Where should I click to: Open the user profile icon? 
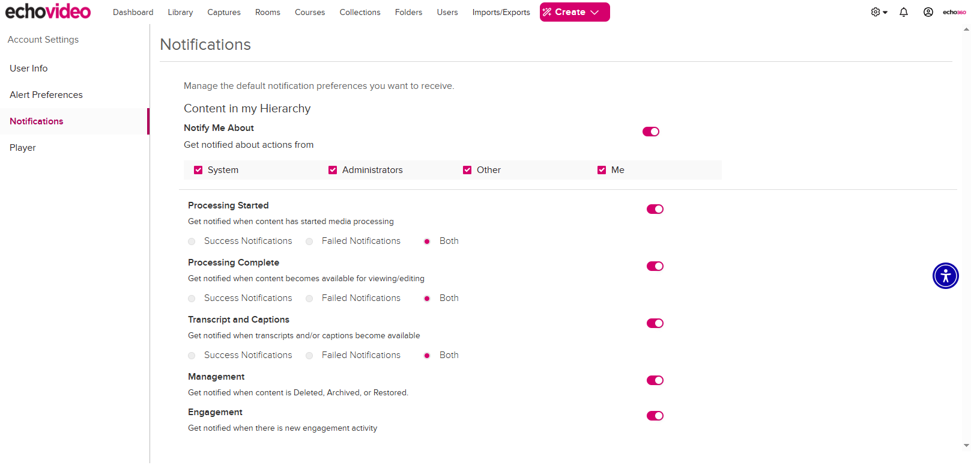point(928,12)
